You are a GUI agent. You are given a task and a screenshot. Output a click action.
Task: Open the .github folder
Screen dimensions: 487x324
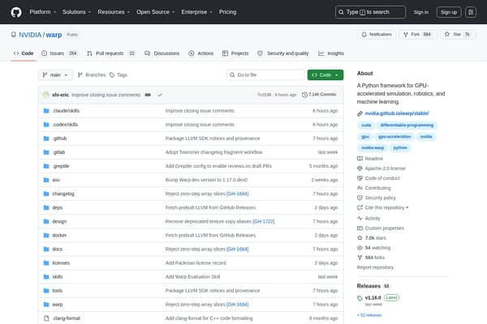pos(59,139)
